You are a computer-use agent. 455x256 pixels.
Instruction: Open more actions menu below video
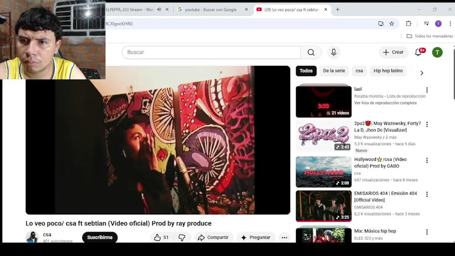tap(284, 238)
